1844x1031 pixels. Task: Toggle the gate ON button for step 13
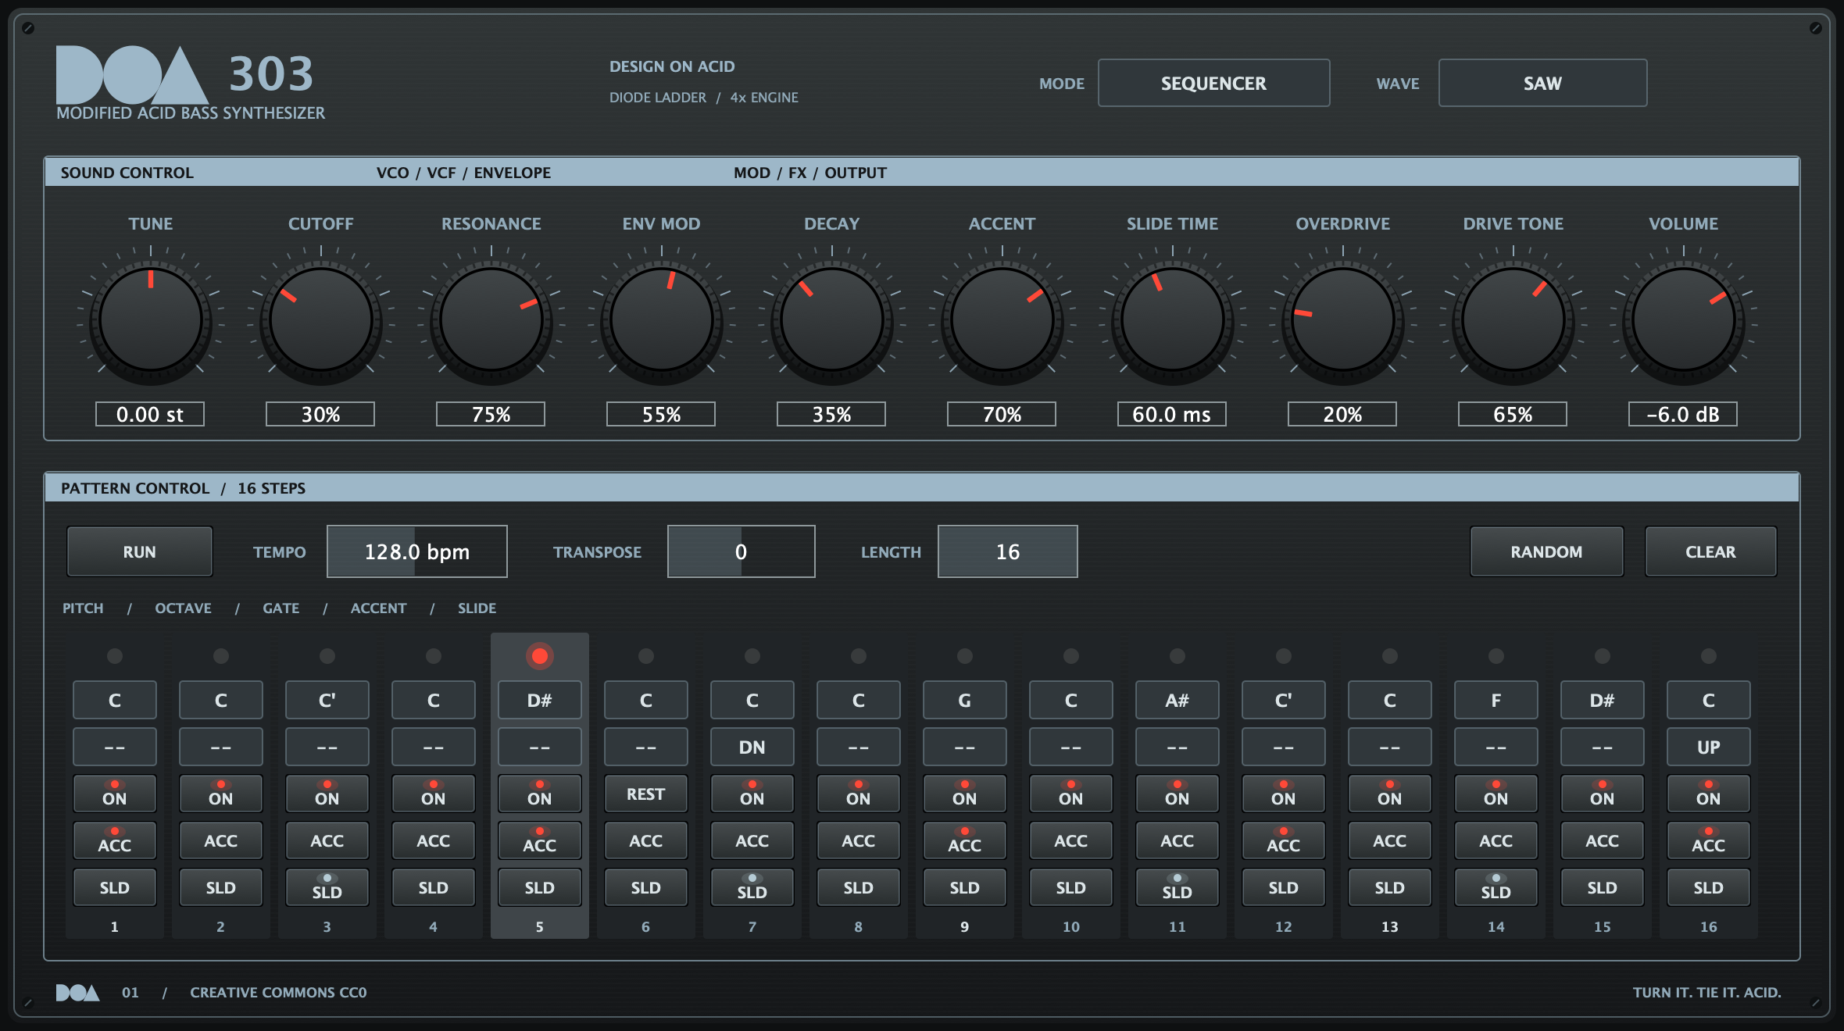(x=1390, y=794)
